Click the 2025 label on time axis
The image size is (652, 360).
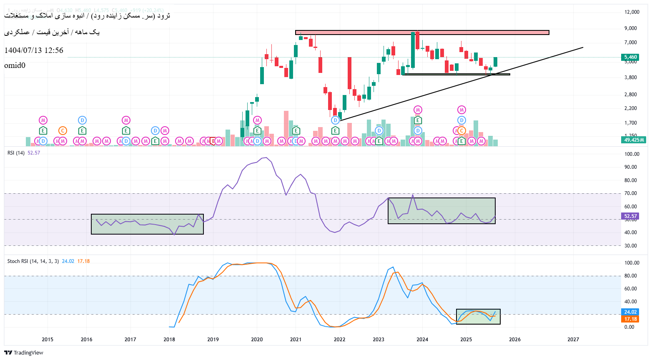pyautogui.click(x=466, y=340)
